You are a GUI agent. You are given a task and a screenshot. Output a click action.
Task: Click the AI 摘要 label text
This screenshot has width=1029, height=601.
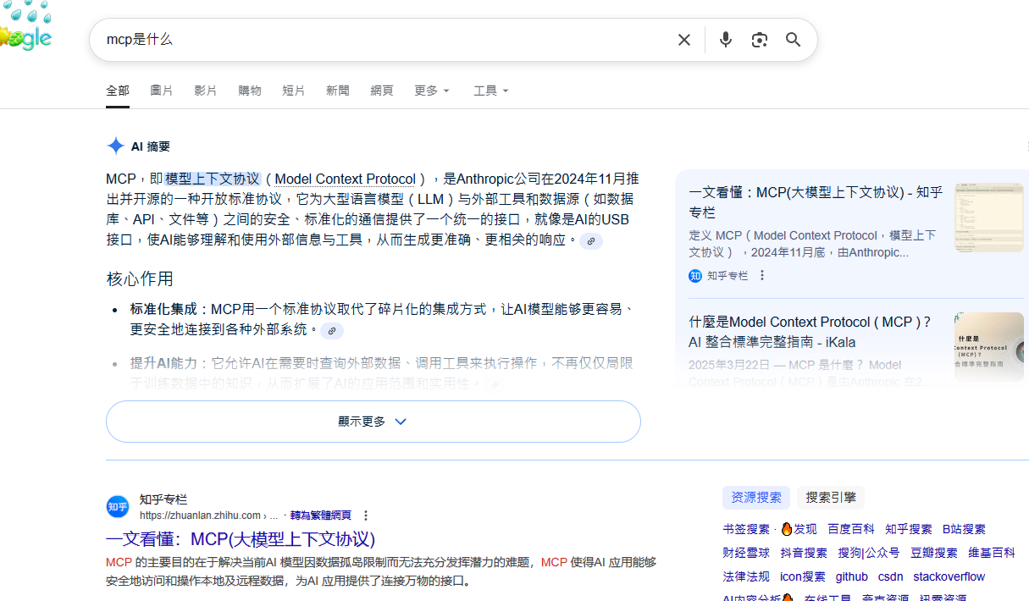click(x=151, y=146)
